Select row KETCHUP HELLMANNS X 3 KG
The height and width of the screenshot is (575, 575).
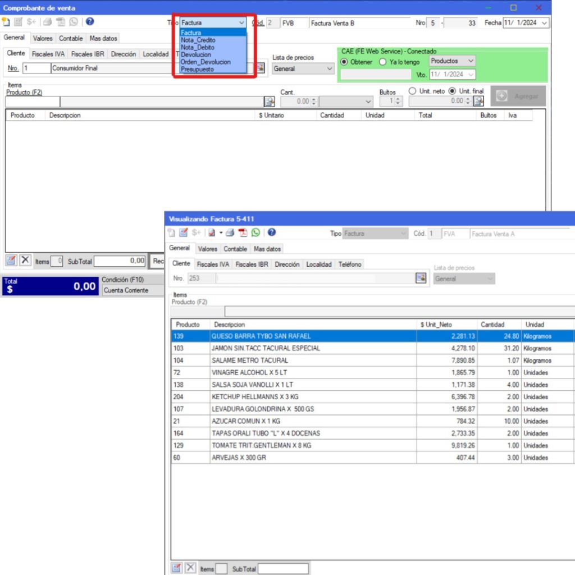point(373,397)
